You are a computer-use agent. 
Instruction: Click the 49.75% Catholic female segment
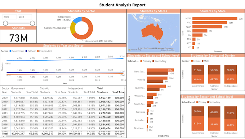[x=214, y=79]
